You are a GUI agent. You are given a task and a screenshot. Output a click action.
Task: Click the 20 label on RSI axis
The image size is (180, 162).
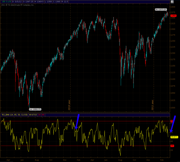pos(172,150)
